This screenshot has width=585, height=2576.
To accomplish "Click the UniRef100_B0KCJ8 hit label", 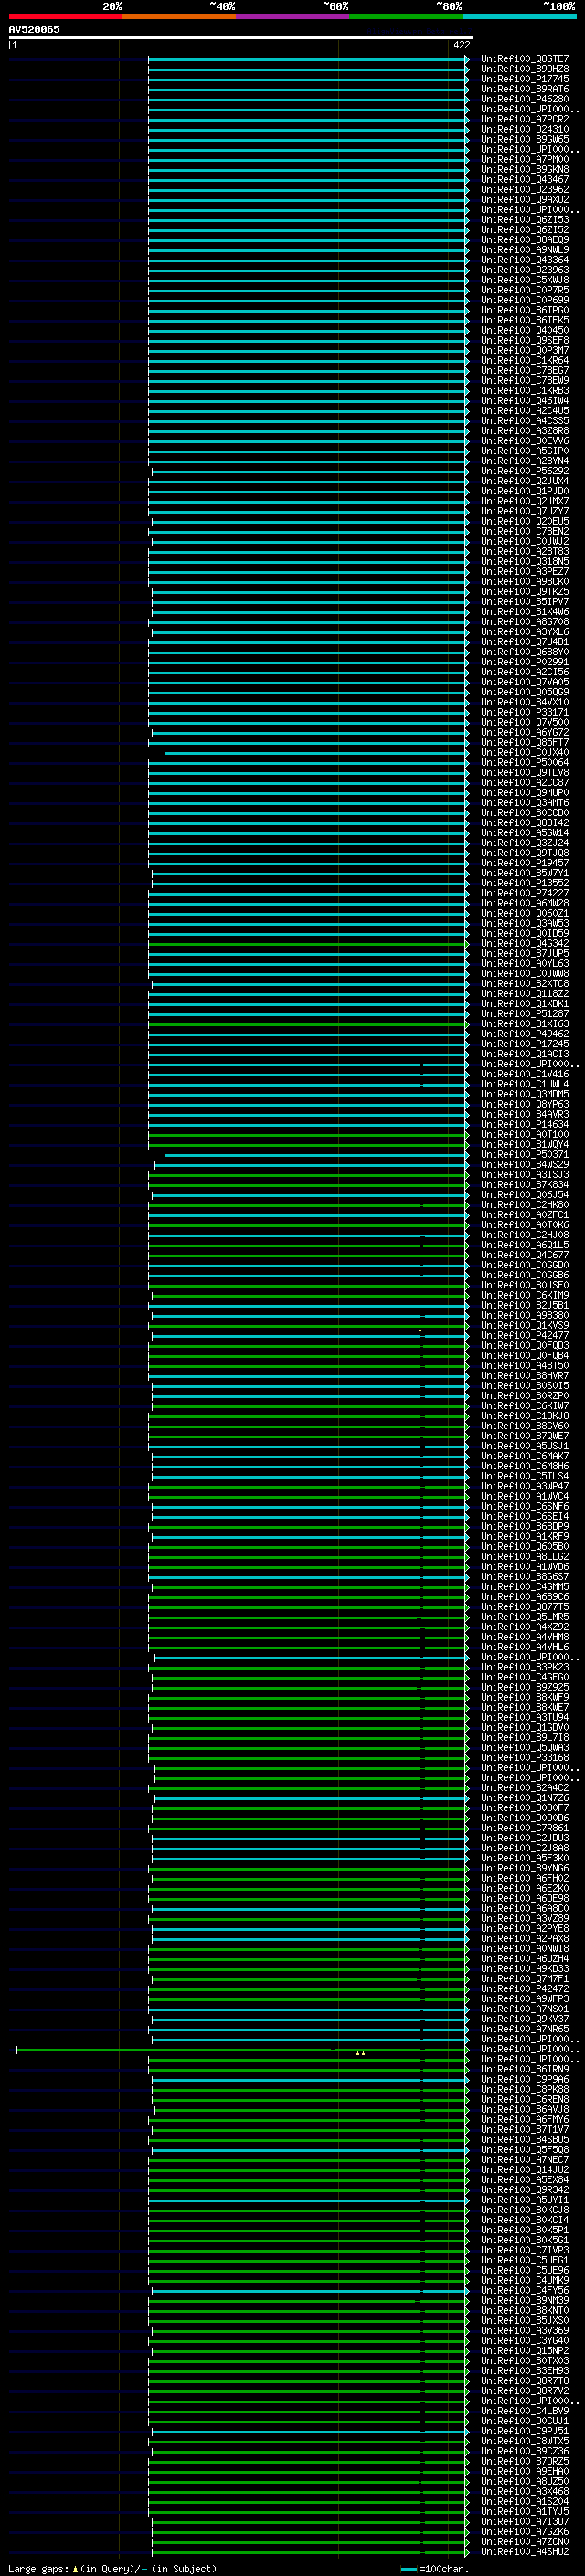I will (x=525, y=2210).
